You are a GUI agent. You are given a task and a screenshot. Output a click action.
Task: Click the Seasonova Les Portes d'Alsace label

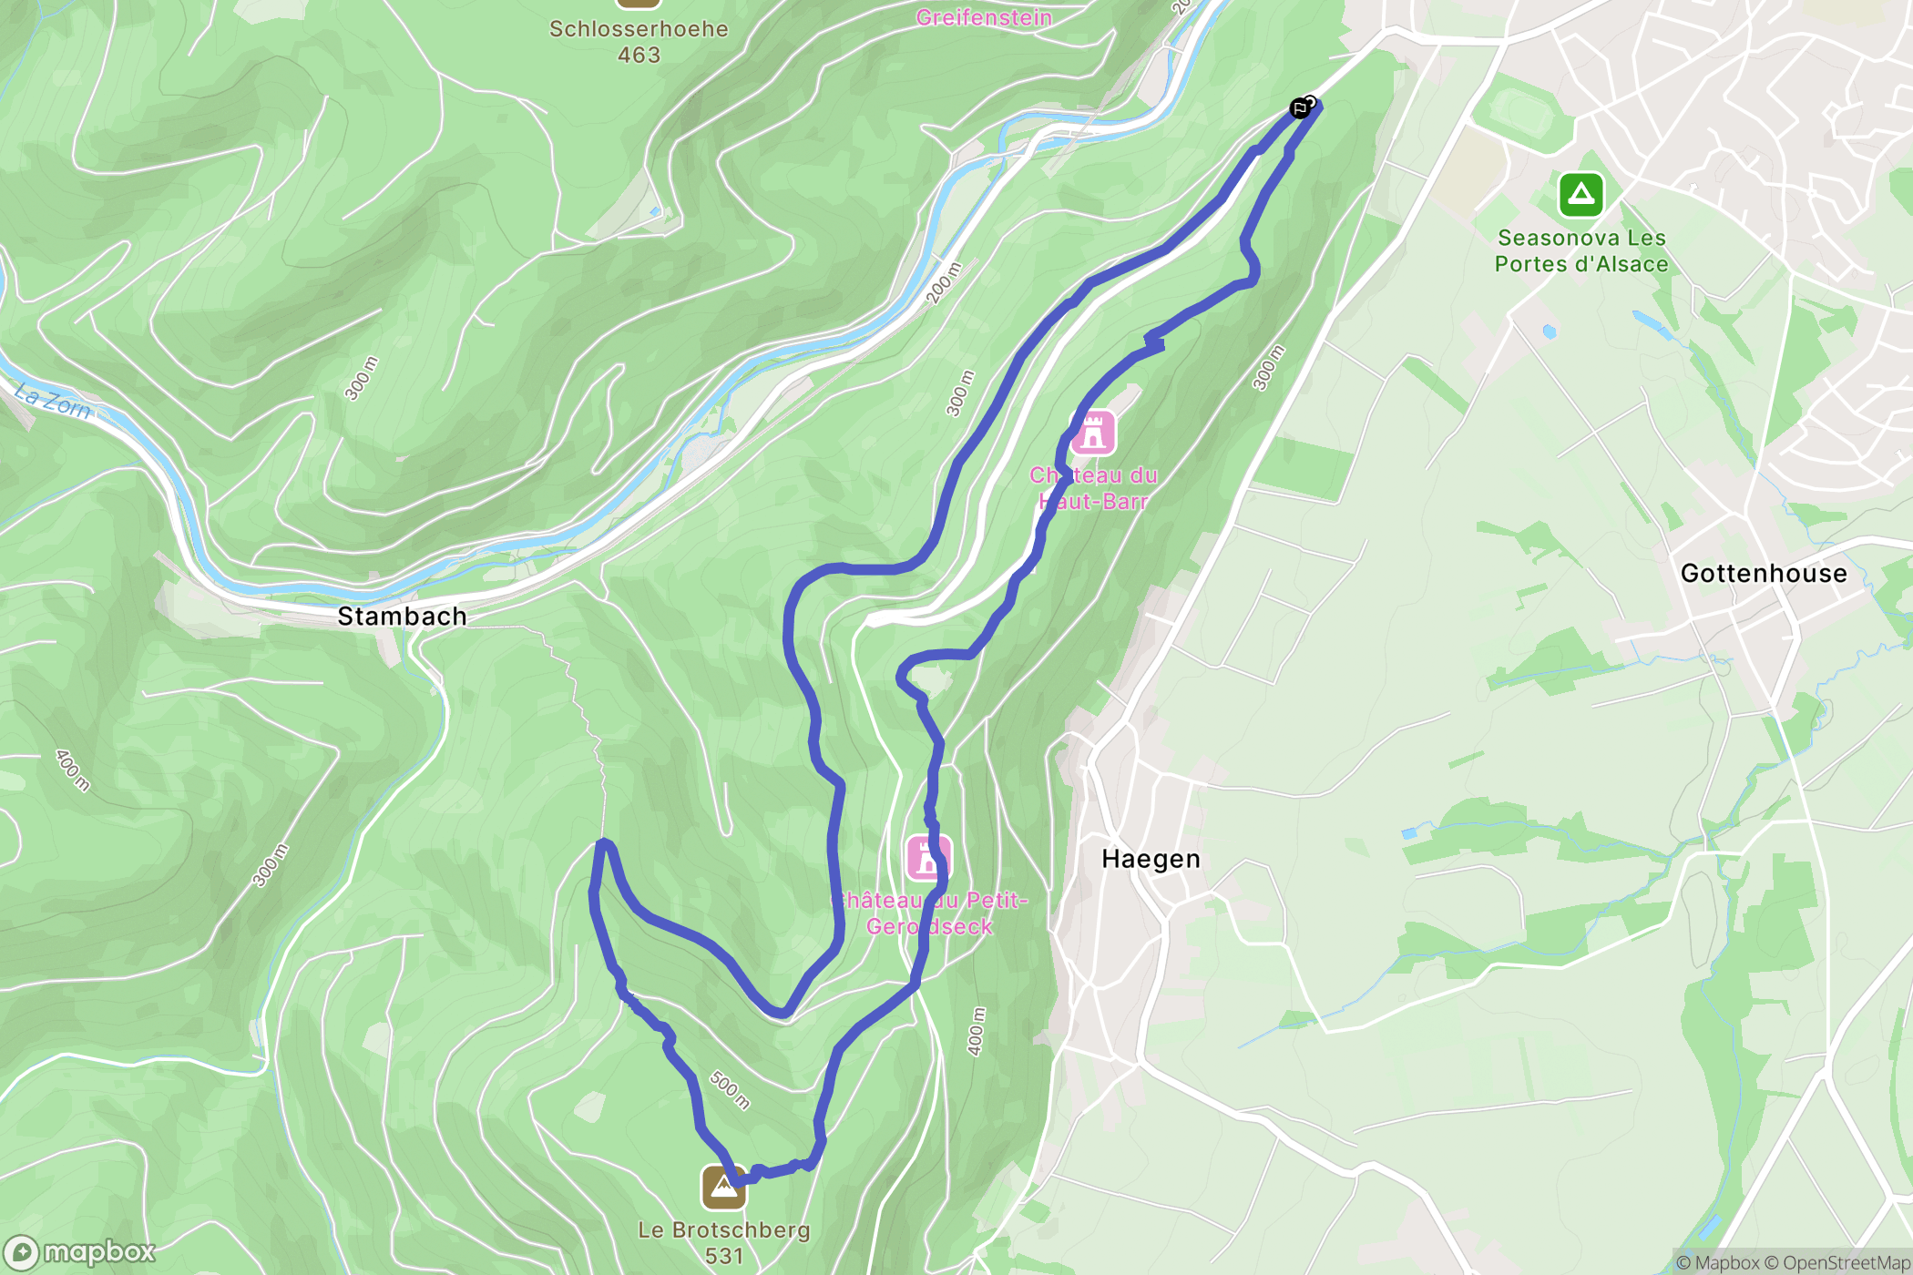tap(1581, 251)
